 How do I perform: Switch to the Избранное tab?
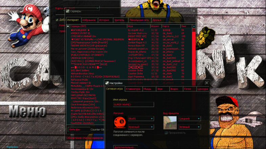coord(89,20)
